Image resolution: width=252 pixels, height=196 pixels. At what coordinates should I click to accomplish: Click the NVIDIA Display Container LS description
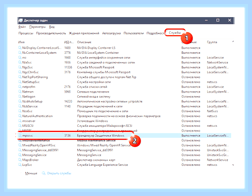[x=96, y=48]
